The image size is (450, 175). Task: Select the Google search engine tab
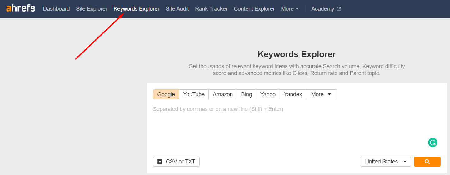point(166,94)
